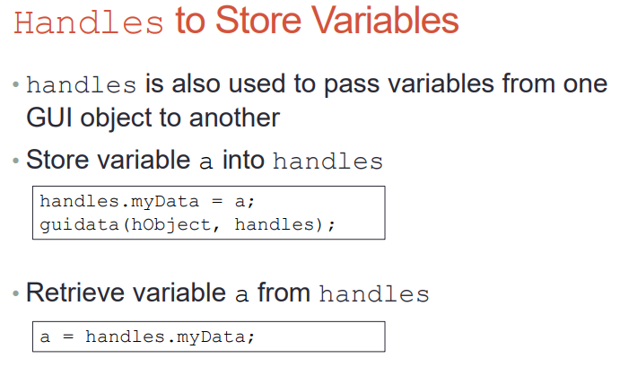Click the monospaced 'handles' after 'from'

[374, 294]
